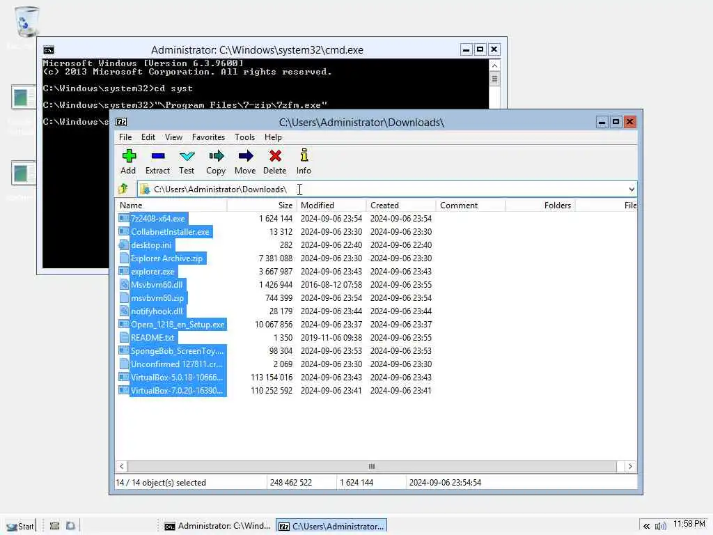The image size is (713, 535).
Task: Click the Start button
Action: pyautogui.click(x=20, y=527)
